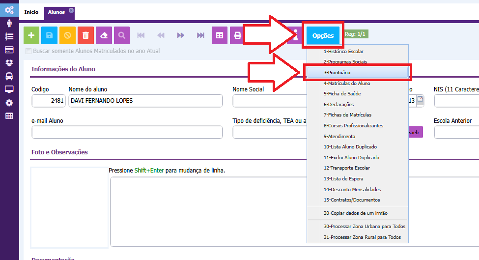
Task: Close the Alunos tab
Action: tap(71, 10)
